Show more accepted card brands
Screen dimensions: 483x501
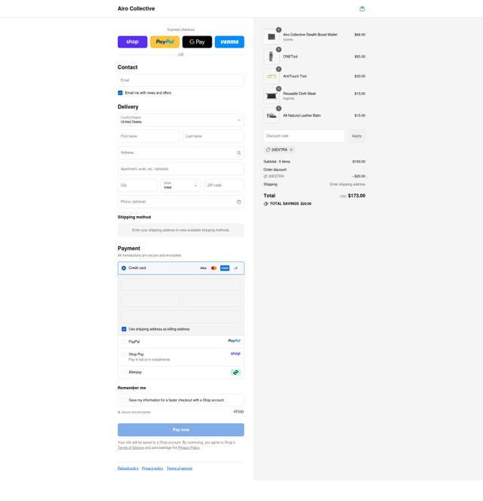coord(235,268)
